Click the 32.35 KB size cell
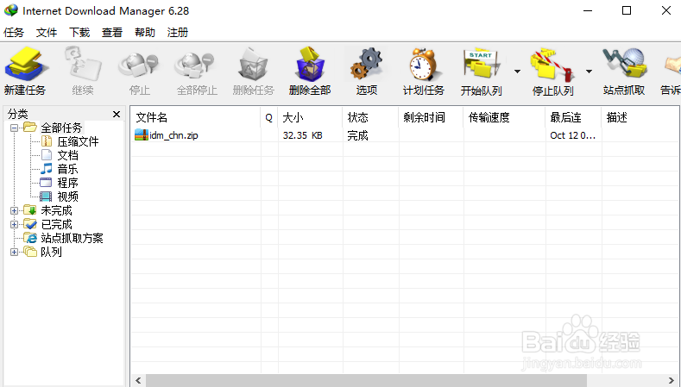Screen dimensions: 681x387 click(303, 135)
